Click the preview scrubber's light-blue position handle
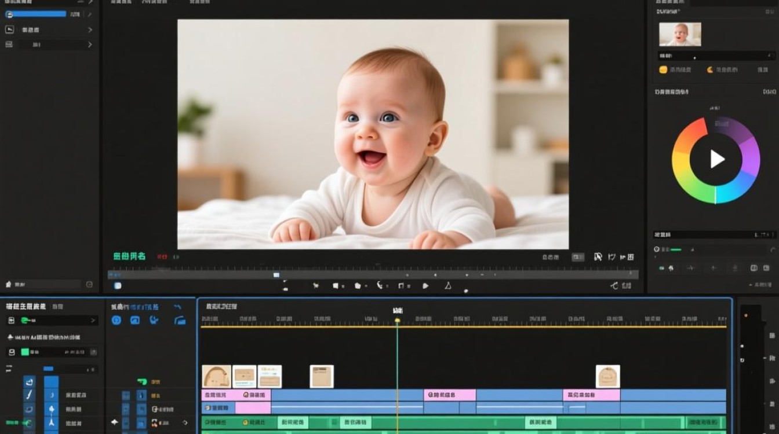This screenshot has height=434, width=779. click(x=276, y=275)
